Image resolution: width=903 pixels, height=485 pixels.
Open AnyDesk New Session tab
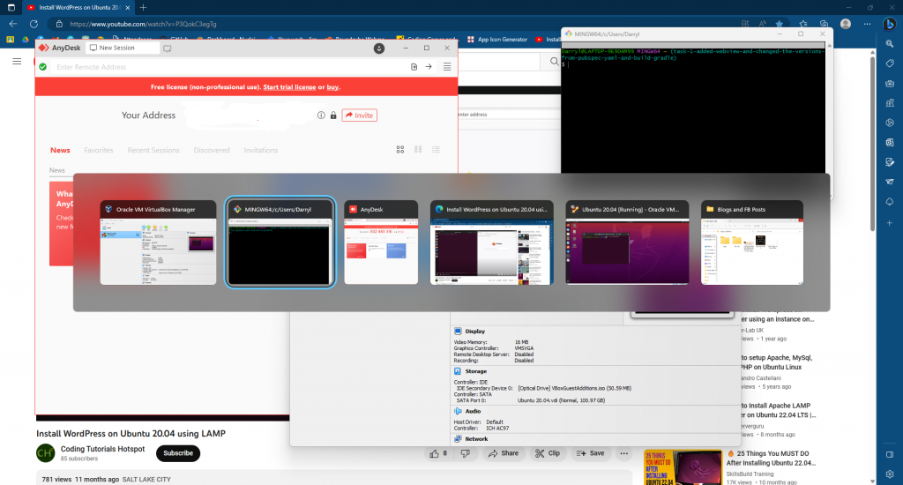122,48
